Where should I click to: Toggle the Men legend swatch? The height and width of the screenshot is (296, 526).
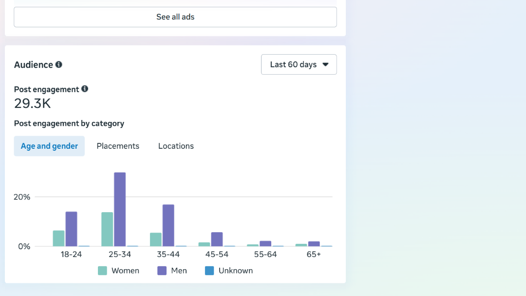162,271
